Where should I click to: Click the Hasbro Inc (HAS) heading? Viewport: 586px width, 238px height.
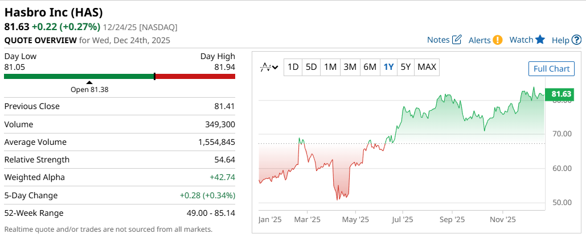[54, 12]
